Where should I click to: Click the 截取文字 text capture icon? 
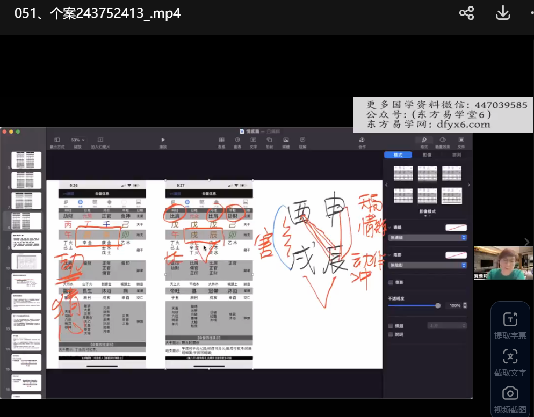510,362
